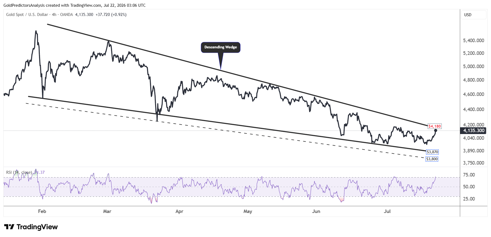Click the Descending Wedge callout label
Viewport: 491px width, 237px height.
(x=221, y=47)
